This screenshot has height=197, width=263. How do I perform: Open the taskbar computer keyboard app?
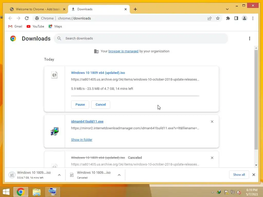point(52,192)
